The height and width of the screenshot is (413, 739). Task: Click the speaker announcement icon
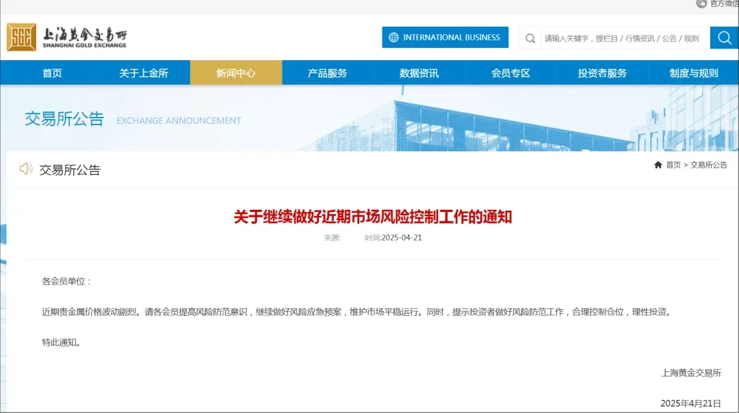(x=26, y=169)
